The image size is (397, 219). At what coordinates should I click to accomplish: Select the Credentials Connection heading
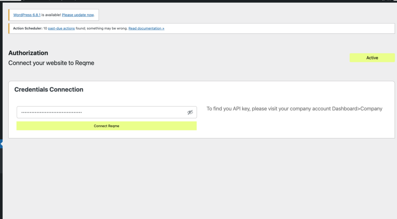(48, 89)
